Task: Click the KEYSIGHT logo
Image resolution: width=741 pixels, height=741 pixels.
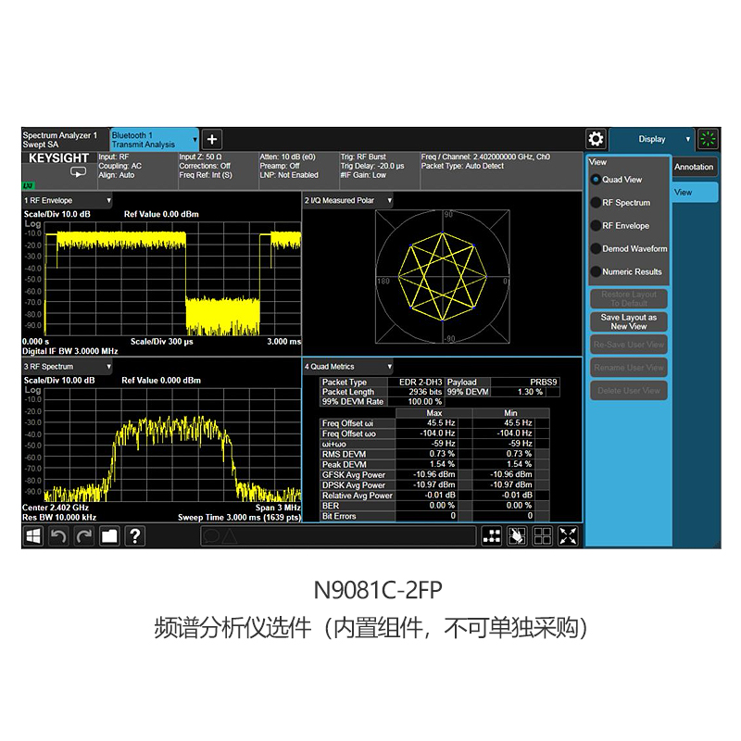Action: (58, 157)
